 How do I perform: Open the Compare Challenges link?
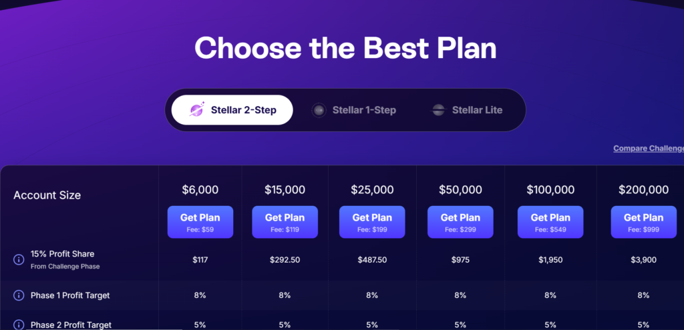[648, 149]
